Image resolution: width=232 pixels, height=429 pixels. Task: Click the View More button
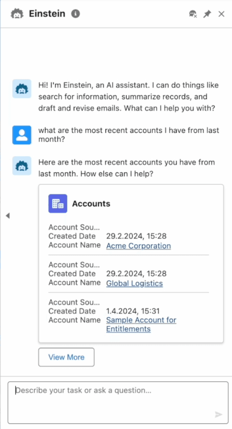tap(66, 357)
